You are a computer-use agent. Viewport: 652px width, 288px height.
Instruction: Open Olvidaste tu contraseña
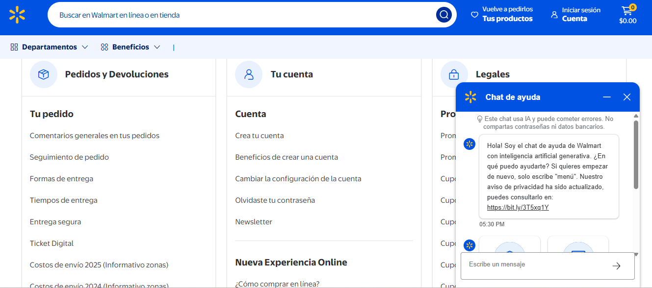click(275, 200)
